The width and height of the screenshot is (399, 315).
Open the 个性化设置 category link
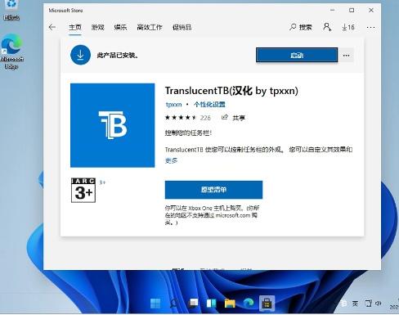(209, 105)
